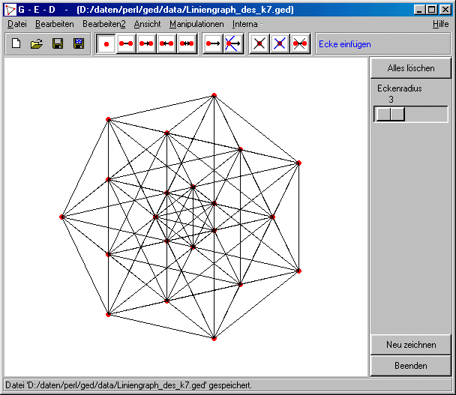Click the Save As floppy disk icon with blue label
Screen dimensions: 456x395
click(x=79, y=43)
